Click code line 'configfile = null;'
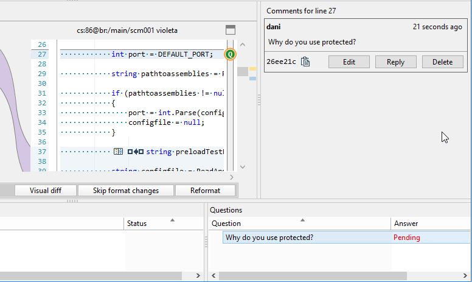Viewport: 472px width, 282px height. (166, 122)
